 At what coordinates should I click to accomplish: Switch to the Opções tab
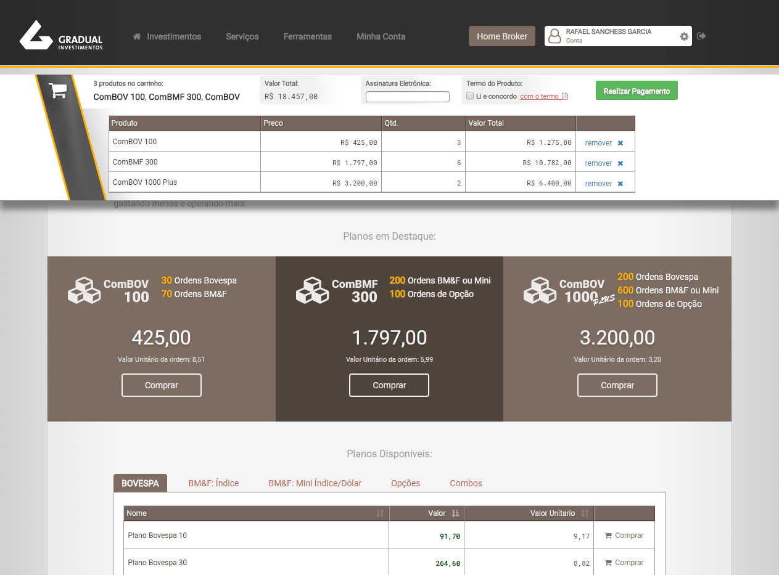[405, 483]
